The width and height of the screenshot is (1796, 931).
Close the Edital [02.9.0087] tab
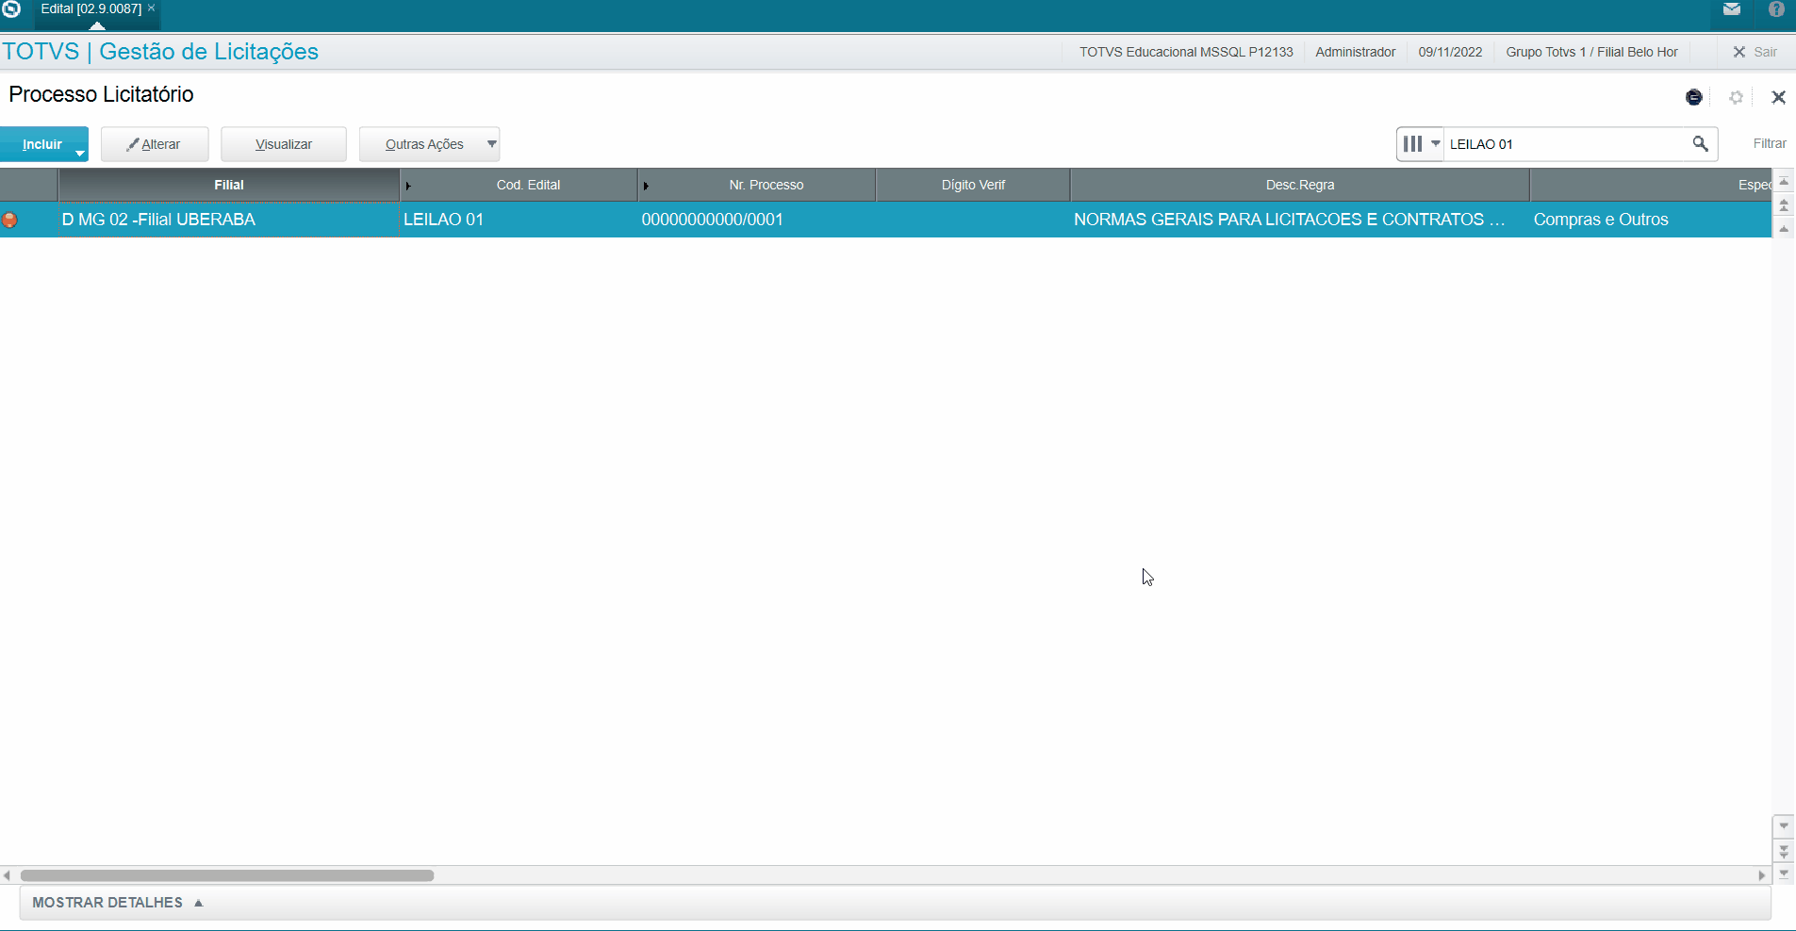(x=152, y=8)
